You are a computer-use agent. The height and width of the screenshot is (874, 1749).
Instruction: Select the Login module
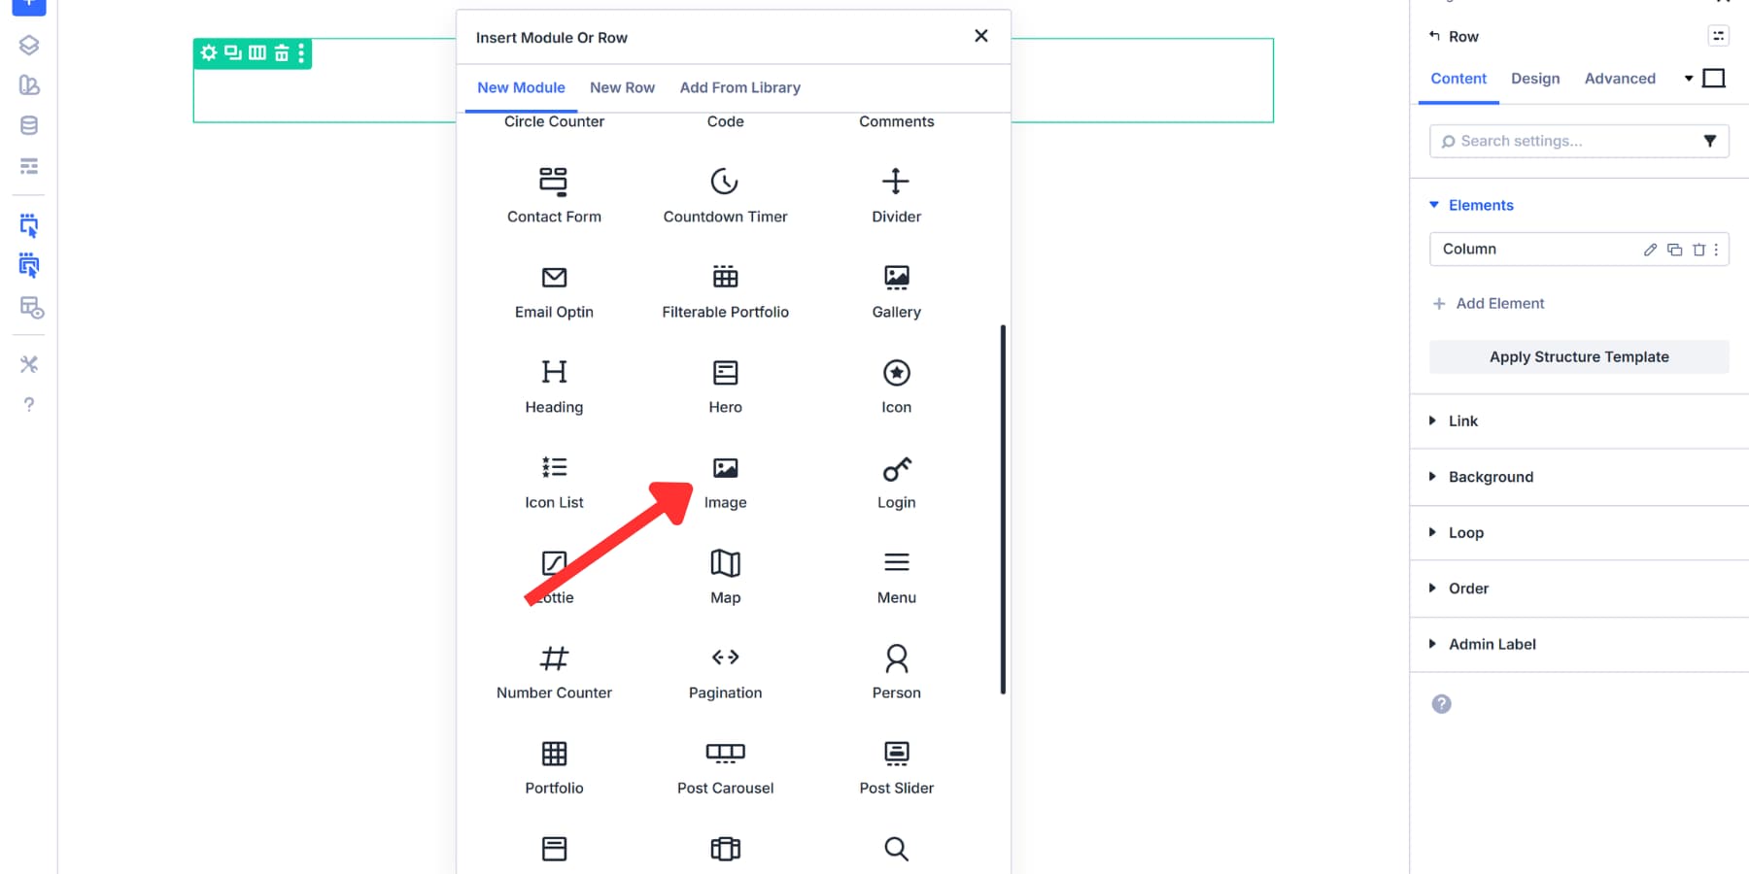tap(895, 483)
